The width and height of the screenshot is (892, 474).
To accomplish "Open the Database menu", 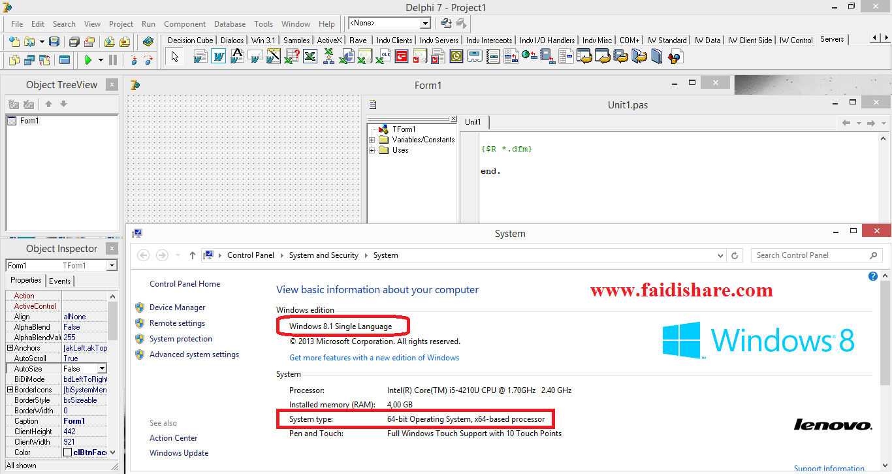I will [x=230, y=24].
